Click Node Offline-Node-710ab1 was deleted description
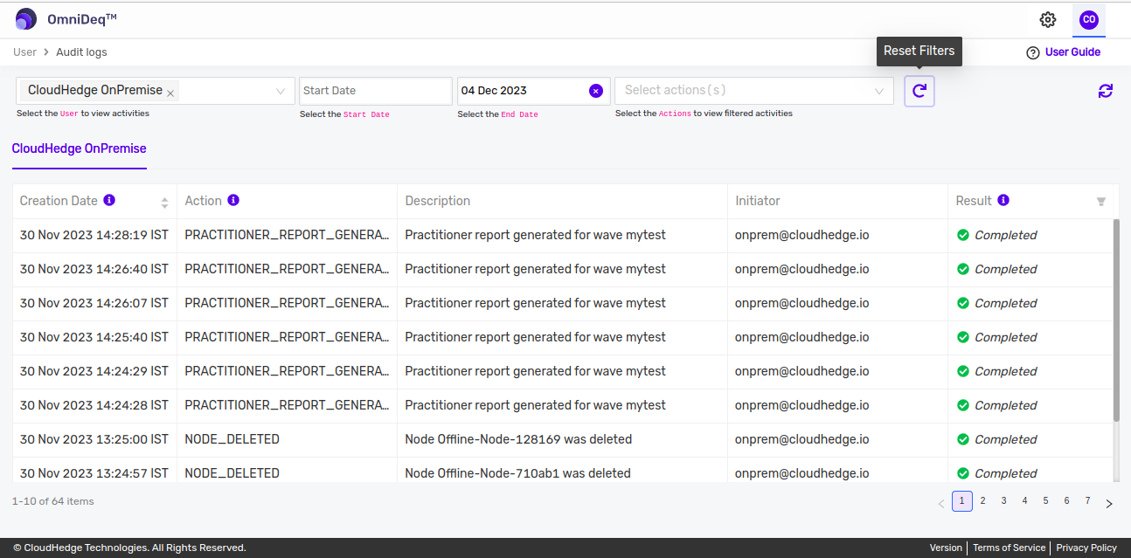The width and height of the screenshot is (1131, 558). [517, 473]
